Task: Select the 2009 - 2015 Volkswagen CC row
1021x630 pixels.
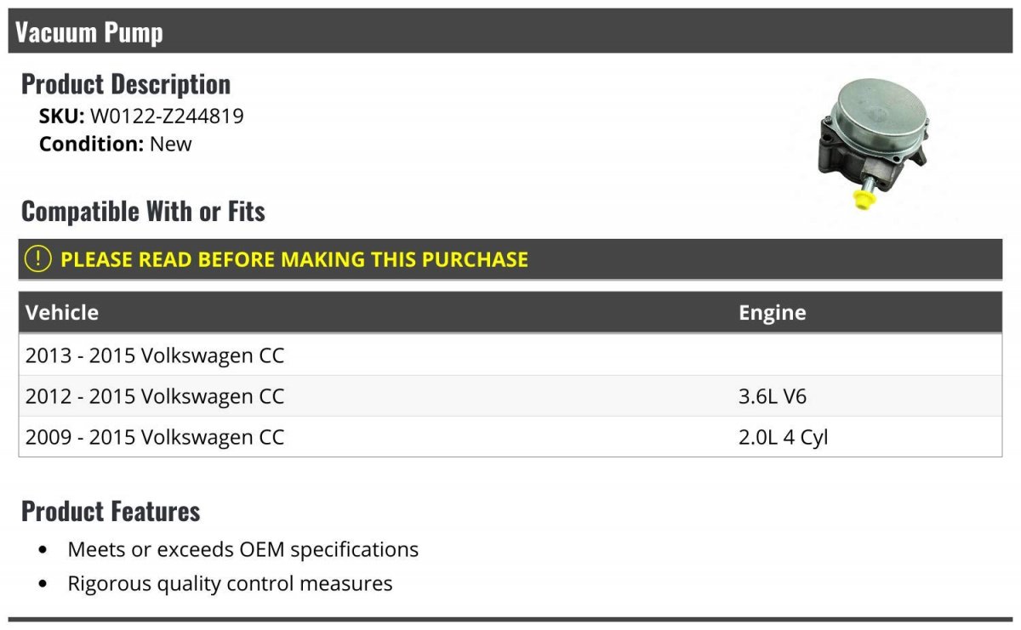Action: (155, 437)
